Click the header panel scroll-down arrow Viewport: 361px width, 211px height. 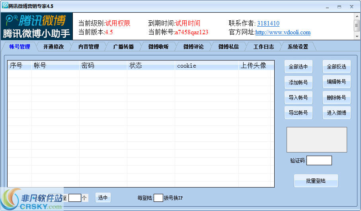(x=357, y=36)
